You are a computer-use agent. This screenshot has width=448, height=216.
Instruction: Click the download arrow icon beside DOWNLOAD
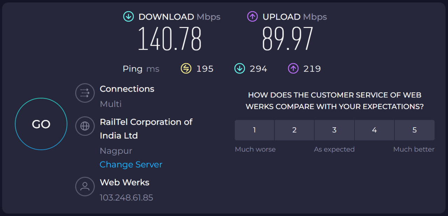click(x=128, y=16)
